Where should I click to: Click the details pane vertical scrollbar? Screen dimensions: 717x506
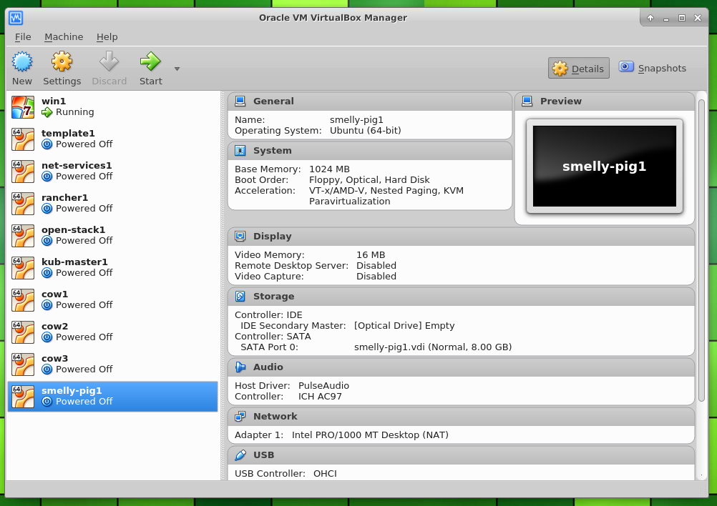pyautogui.click(x=701, y=250)
